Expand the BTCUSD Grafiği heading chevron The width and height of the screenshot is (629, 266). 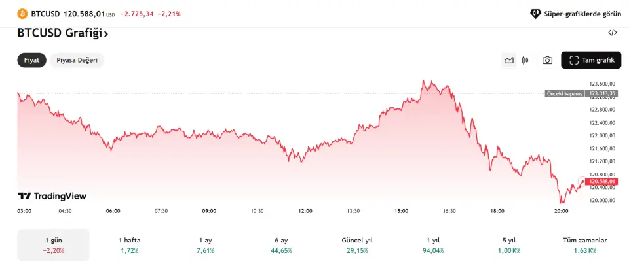point(106,33)
